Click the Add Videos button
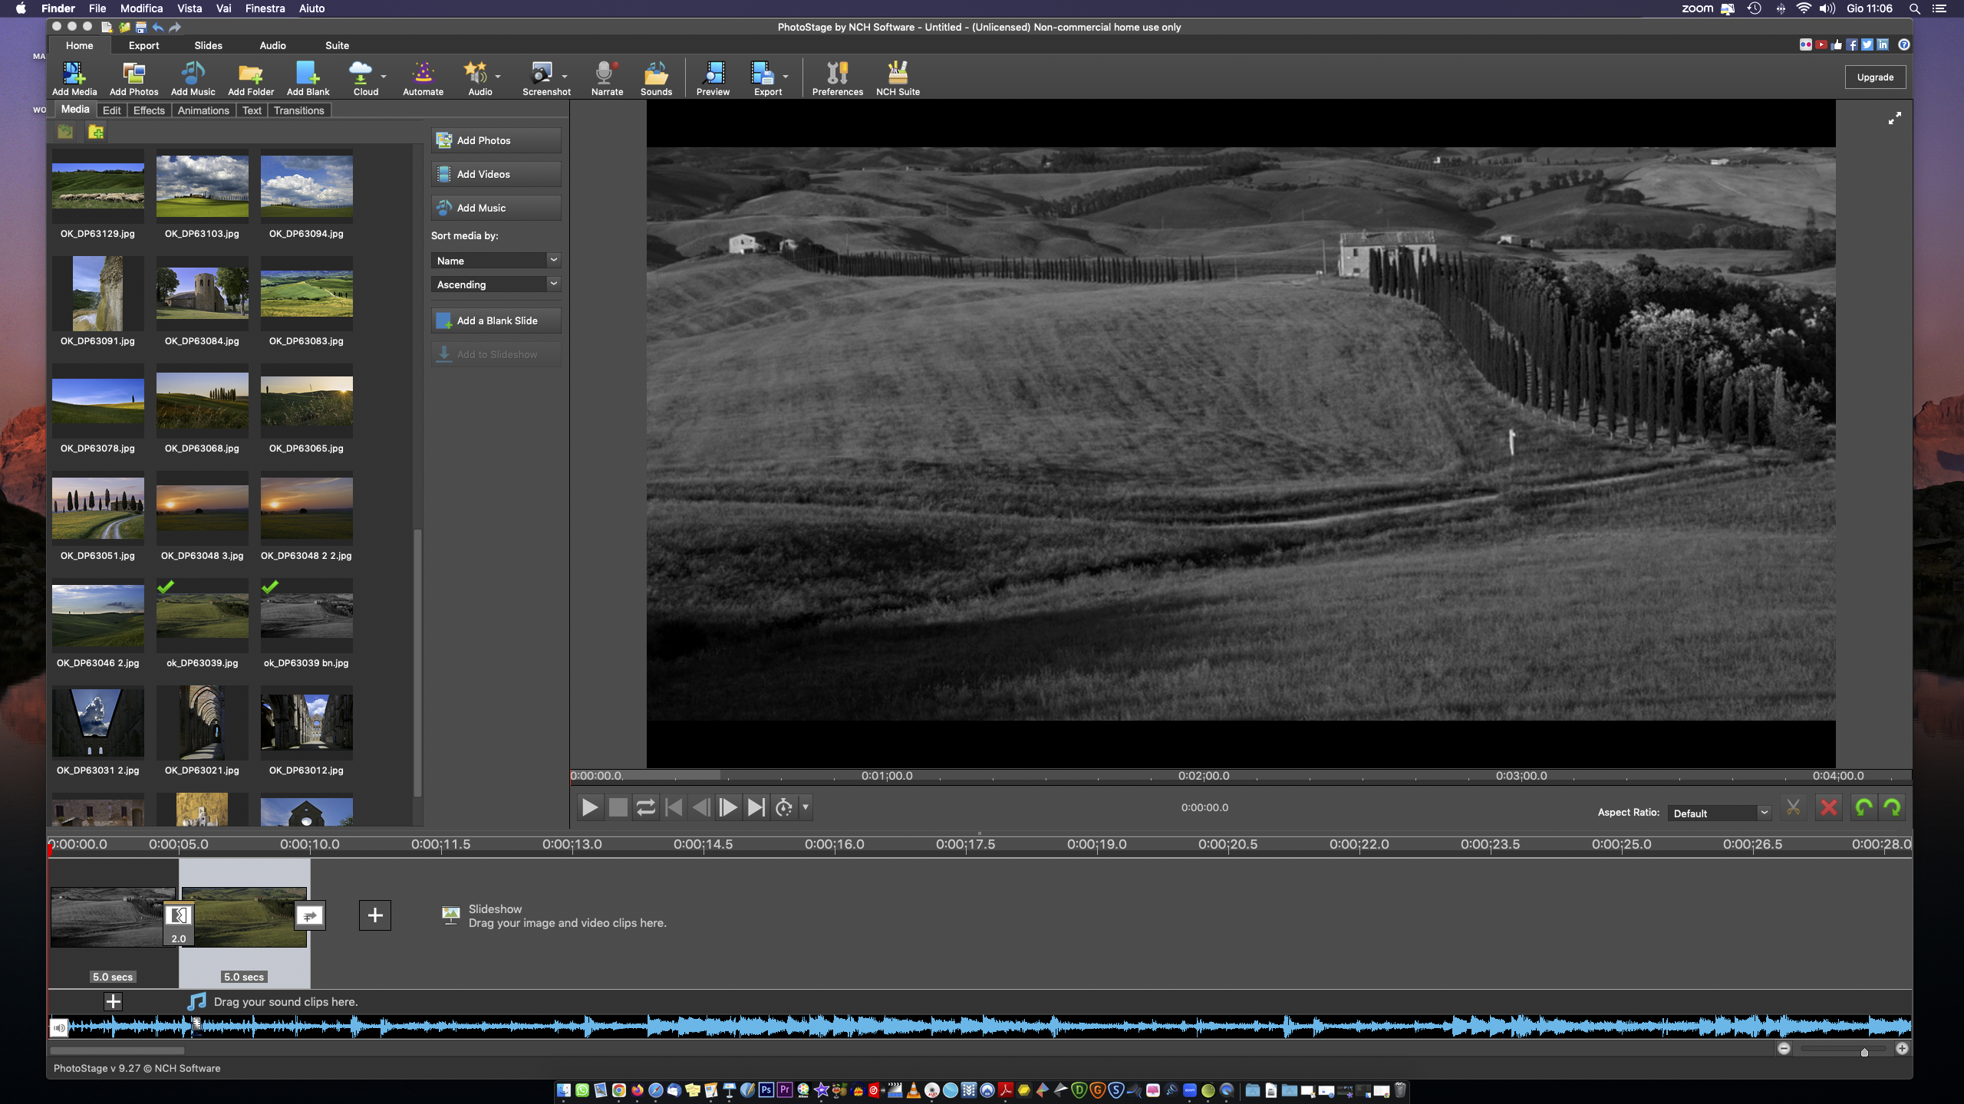This screenshot has width=1964, height=1104. tap(496, 174)
